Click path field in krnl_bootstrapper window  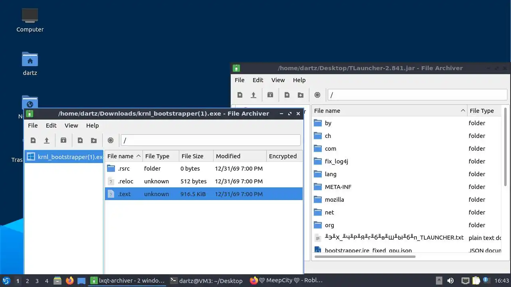(x=211, y=140)
